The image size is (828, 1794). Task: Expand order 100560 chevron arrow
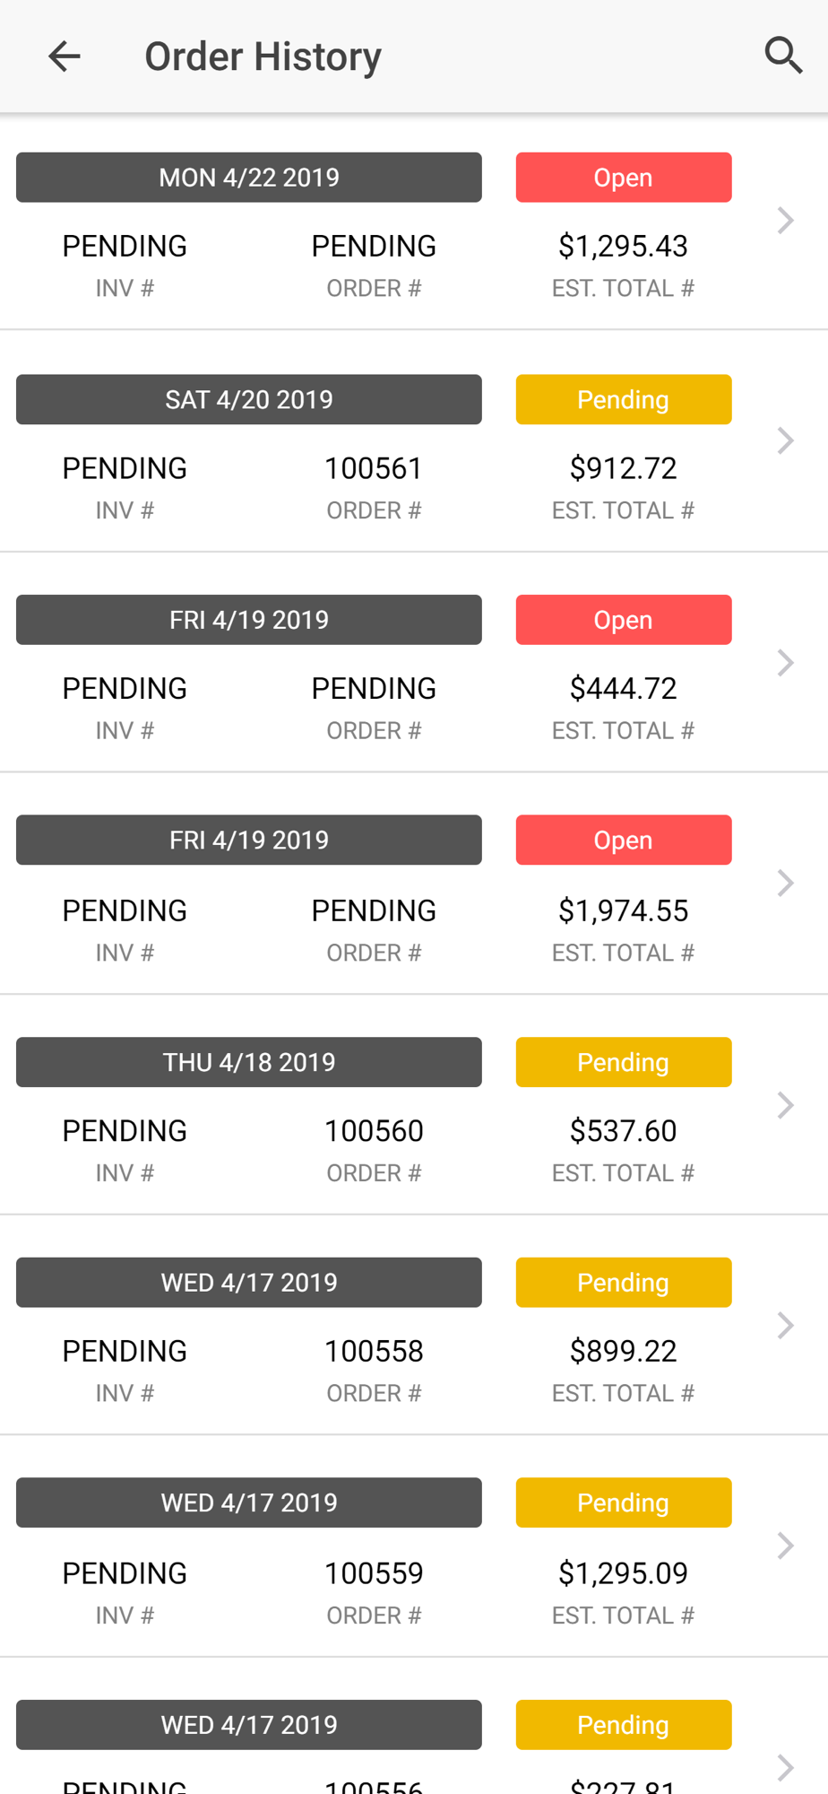[x=785, y=1105]
